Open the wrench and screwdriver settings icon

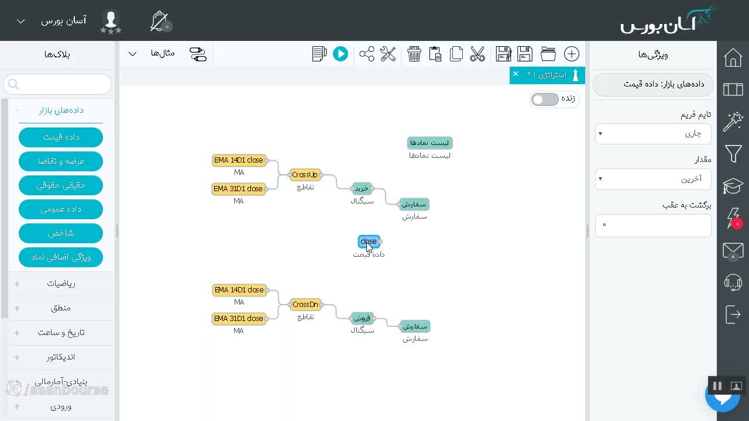click(388, 54)
